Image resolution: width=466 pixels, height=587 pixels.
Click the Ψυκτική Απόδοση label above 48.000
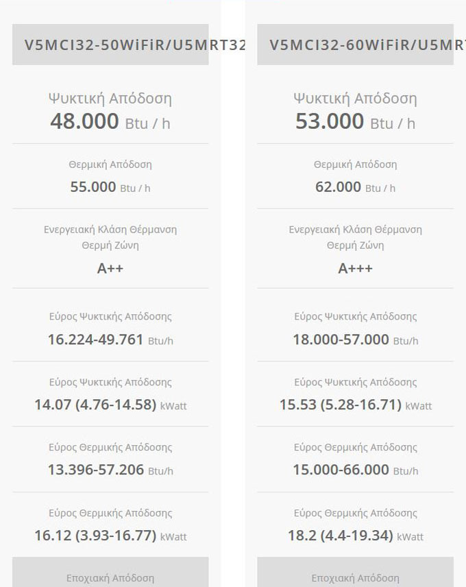(x=110, y=98)
